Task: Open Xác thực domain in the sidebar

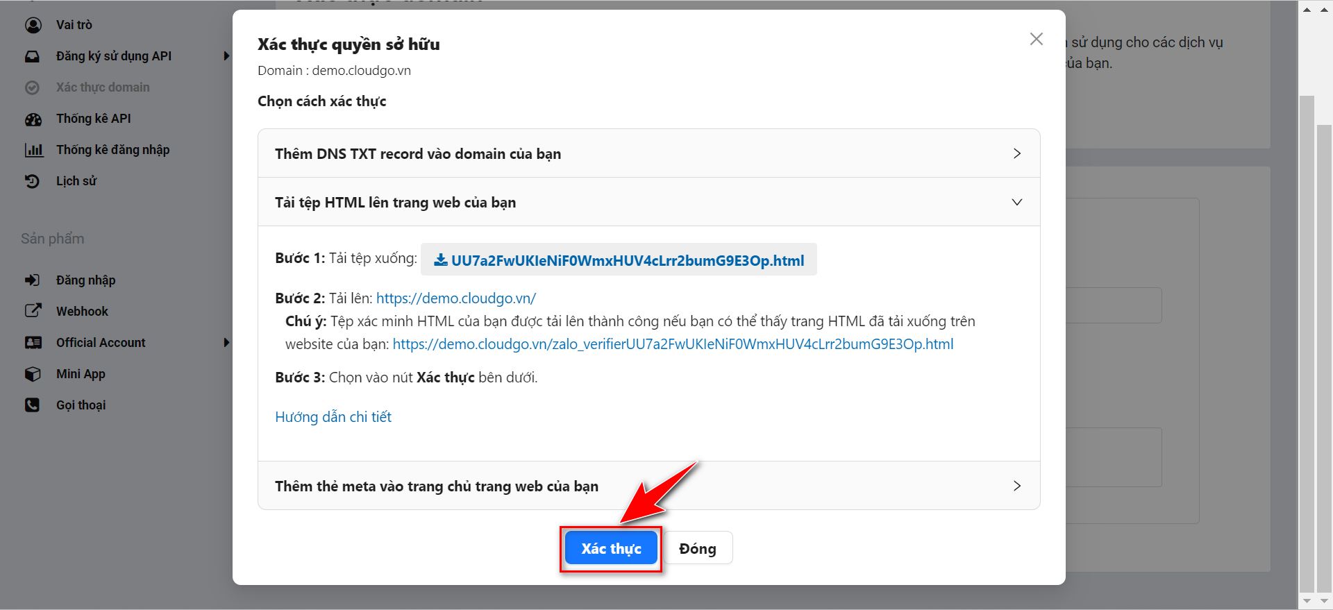Action: pyautogui.click(x=103, y=87)
